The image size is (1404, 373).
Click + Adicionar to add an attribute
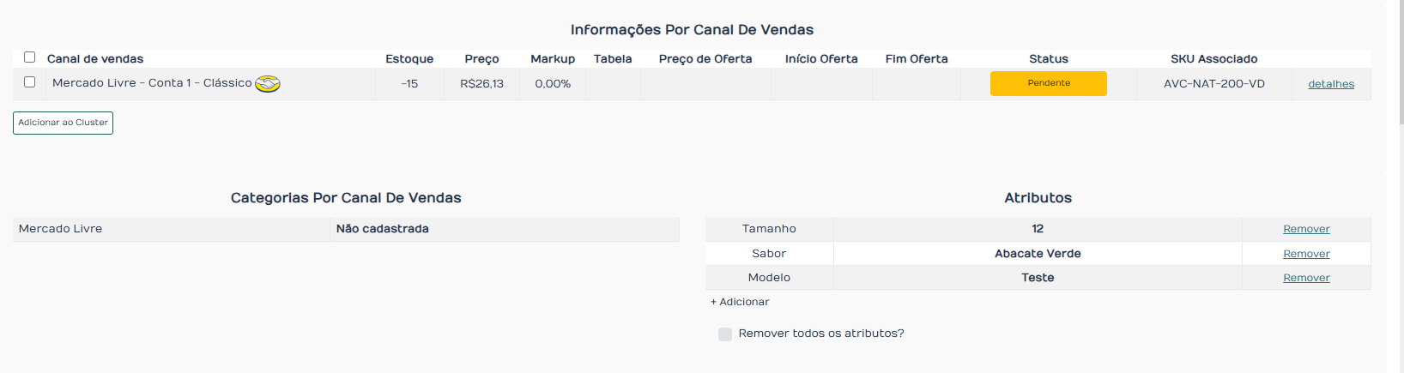tap(740, 302)
